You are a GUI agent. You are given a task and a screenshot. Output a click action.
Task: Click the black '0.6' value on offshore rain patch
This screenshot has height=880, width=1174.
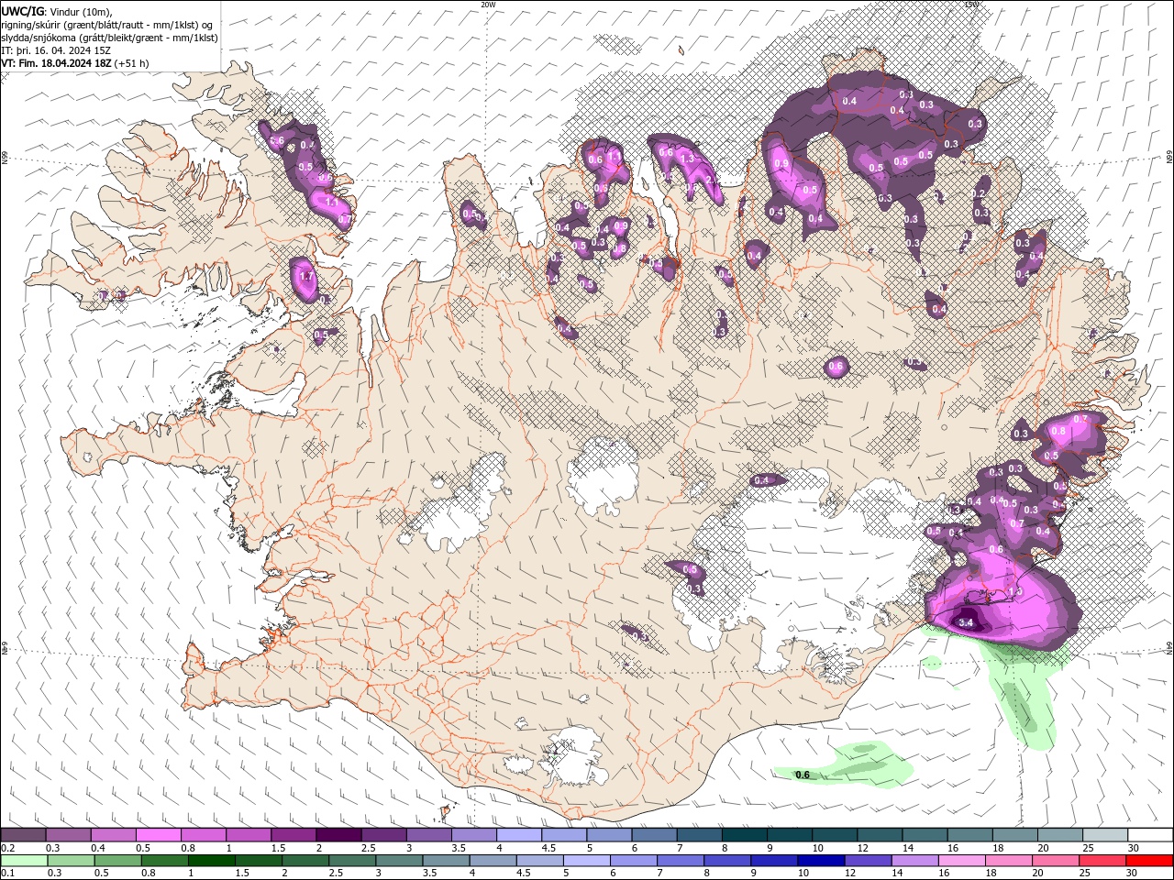(x=803, y=775)
